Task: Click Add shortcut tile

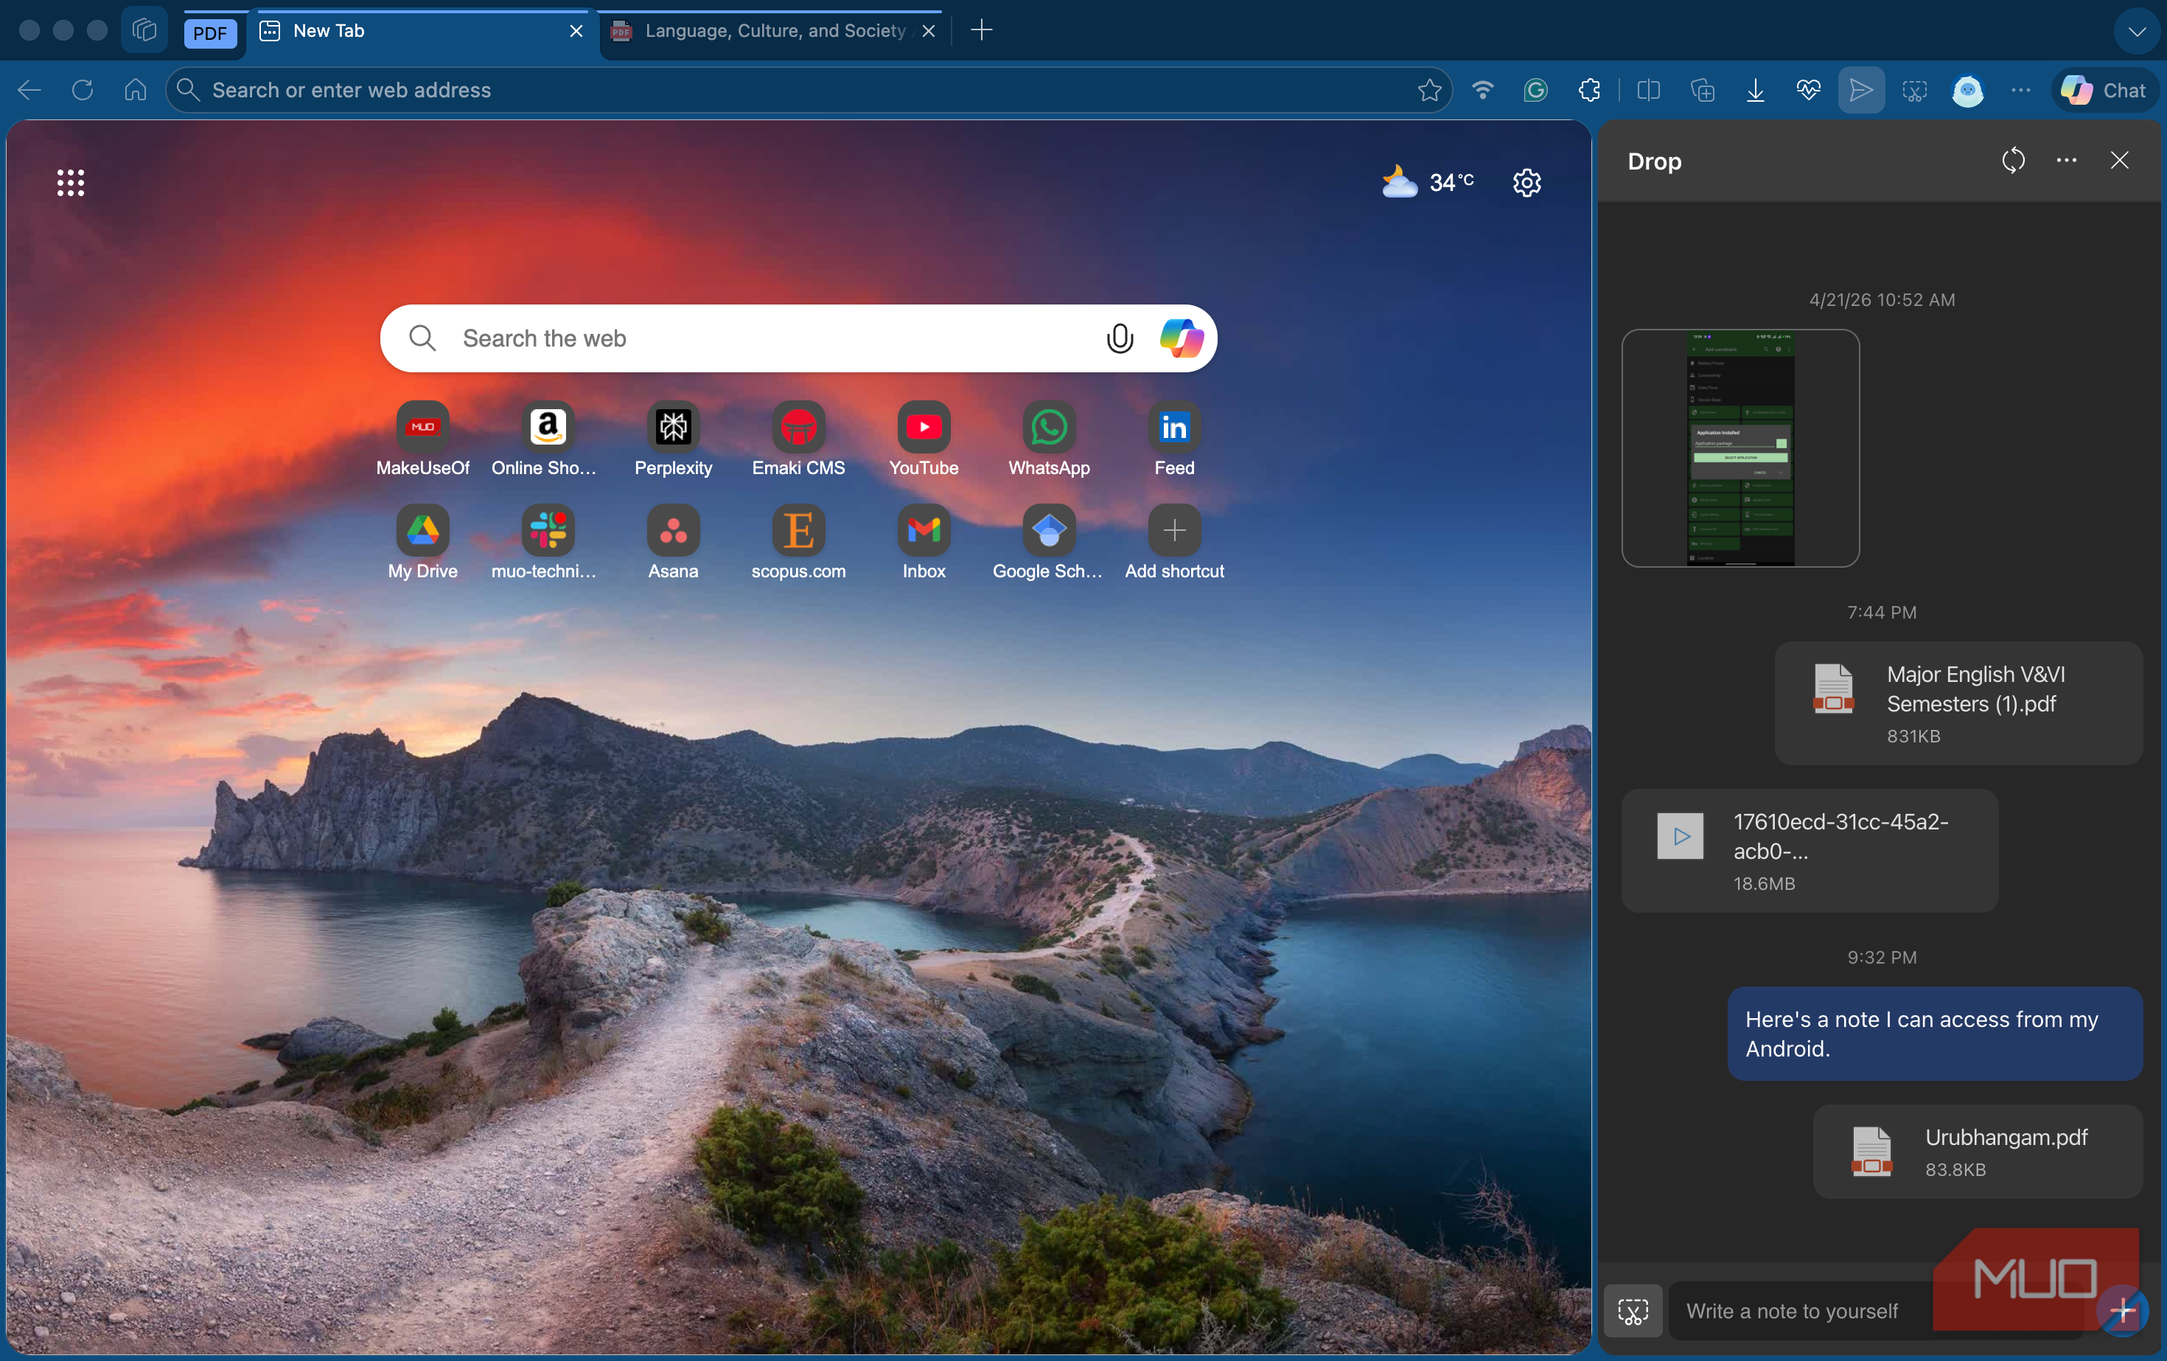Action: pyautogui.click(x=1173, y=543)
